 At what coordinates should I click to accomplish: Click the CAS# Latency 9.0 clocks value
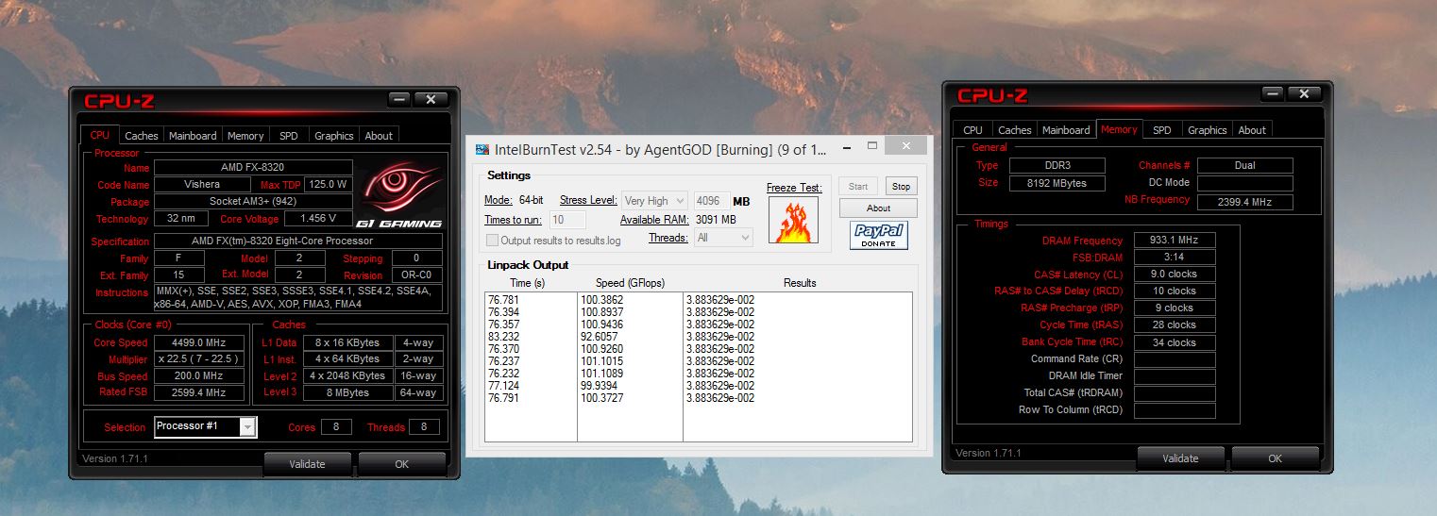[x=1175, y=275]
